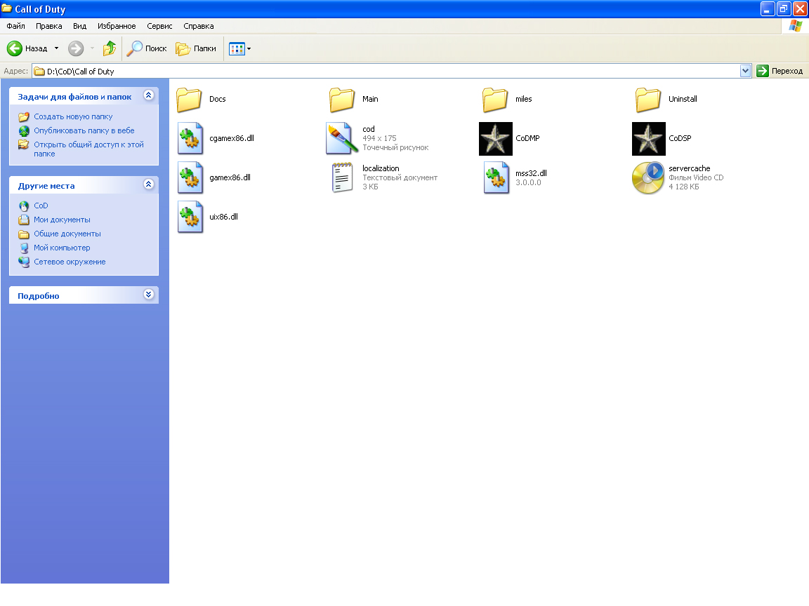Click Опубликовать папку в вебе link
This screenshot has width=809, height=606.
pos(84,131)
